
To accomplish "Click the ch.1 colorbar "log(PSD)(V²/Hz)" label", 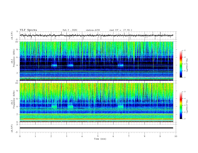I will (x=187, y=65).
